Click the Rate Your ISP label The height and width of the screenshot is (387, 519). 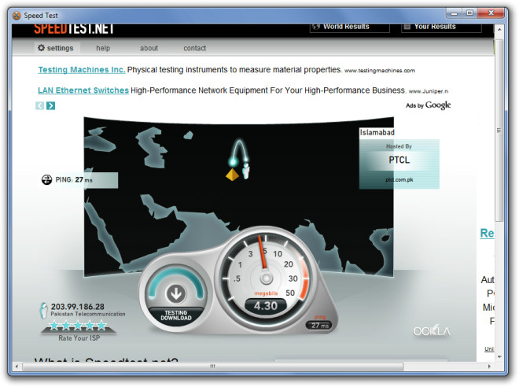pyautogui.click(x=79, y=338)
